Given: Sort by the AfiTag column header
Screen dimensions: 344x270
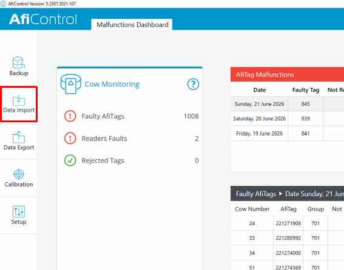Looking at the screenshot, I should 288,209.
